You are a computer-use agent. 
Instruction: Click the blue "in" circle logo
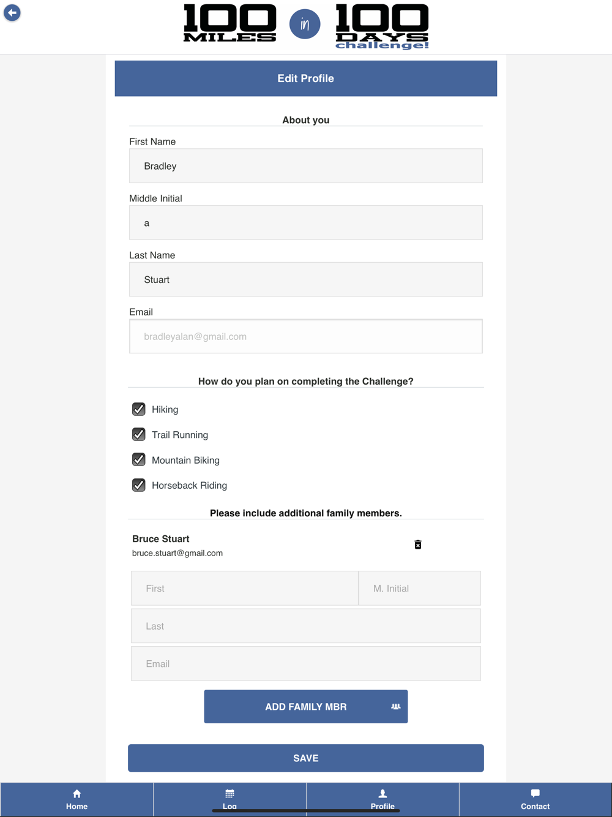[305, 24]
